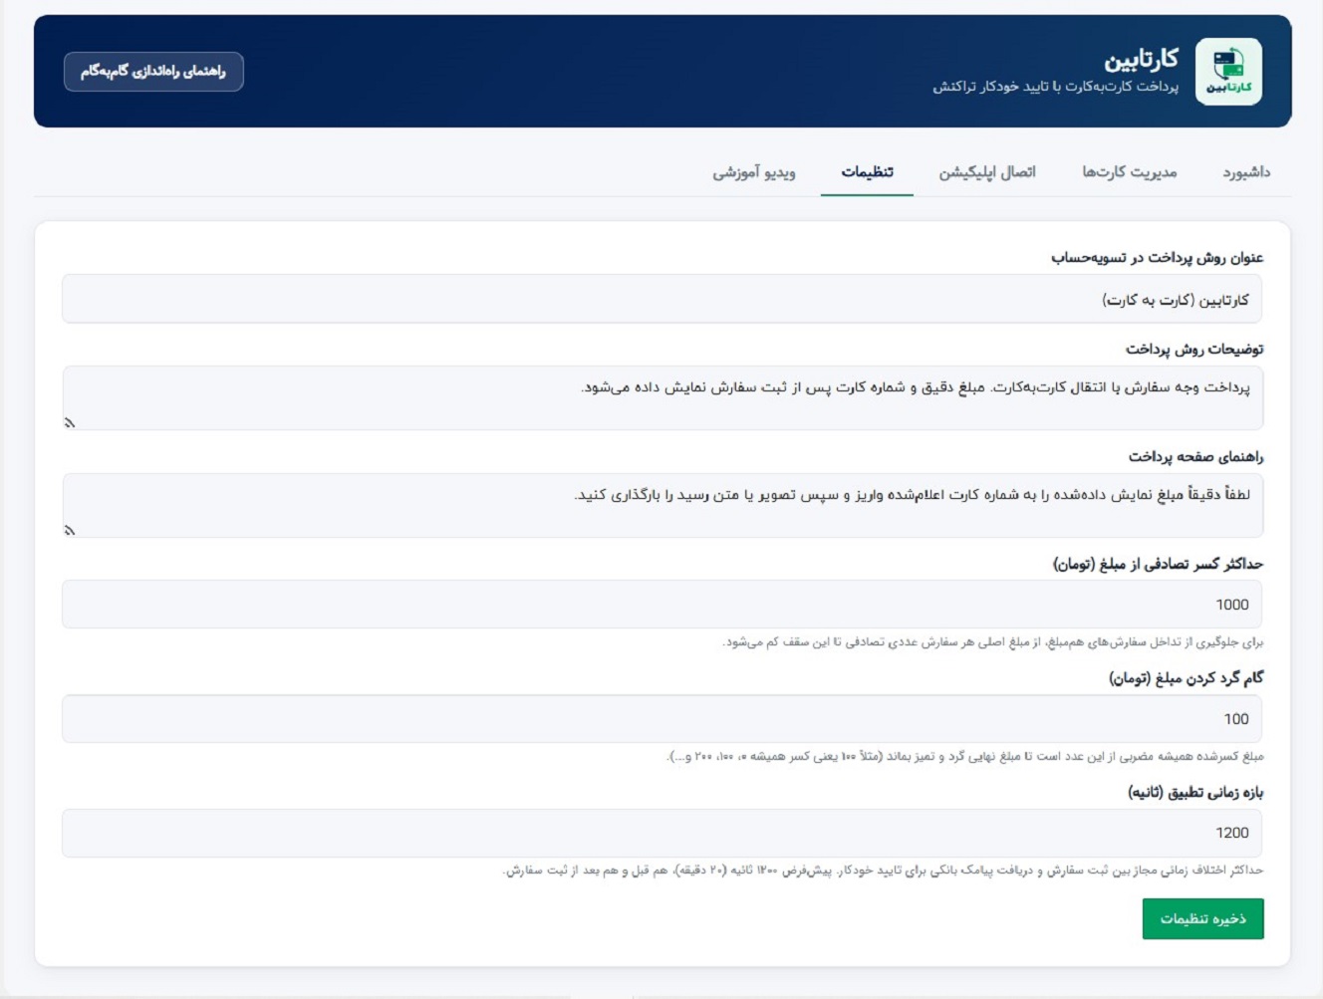Click the label راهنمای صفحه پرداخت

[x=1195, y=457]
